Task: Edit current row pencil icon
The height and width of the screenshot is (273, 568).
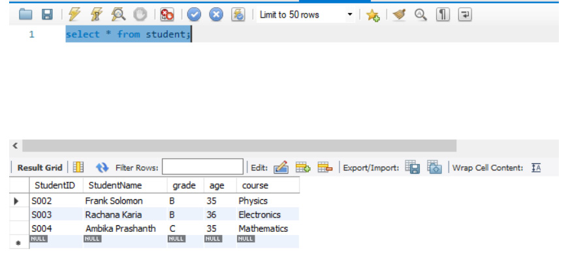Action: (x=281, y=167)
